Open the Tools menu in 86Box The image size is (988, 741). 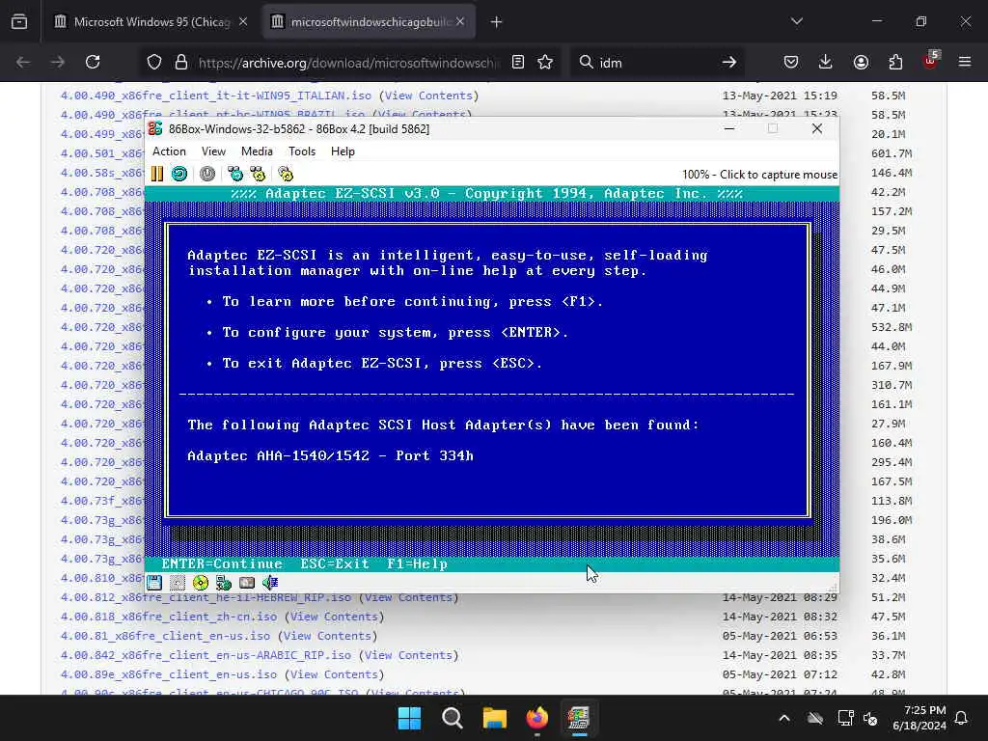click(x=302, y=151)
